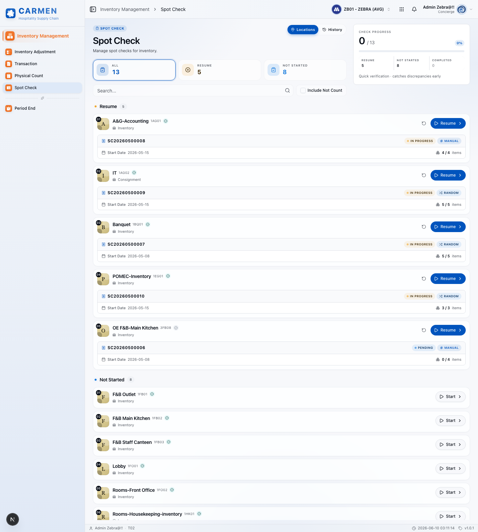The width and height of the screenshot is (478, 532).
Task: Open Inventory Adjustment in sidebar
Action: click(x=42, y=52)
